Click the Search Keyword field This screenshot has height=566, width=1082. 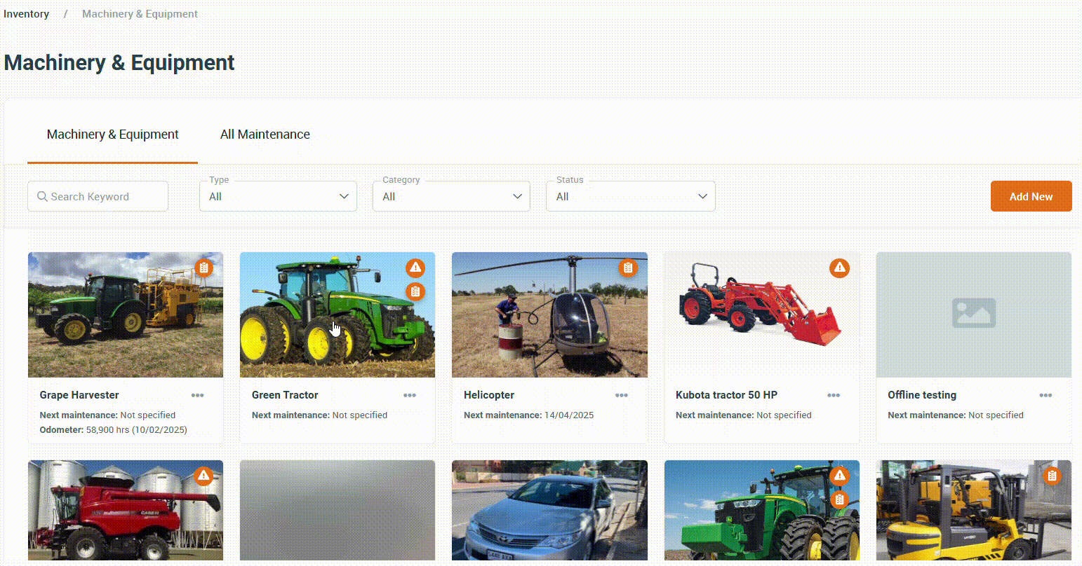pyautogui.click(x=98, y=196)
